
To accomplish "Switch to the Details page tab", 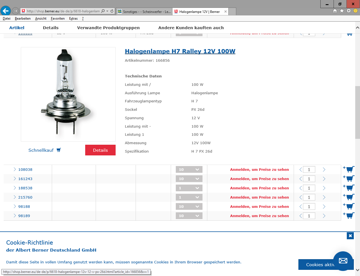I will coord(51,28).
